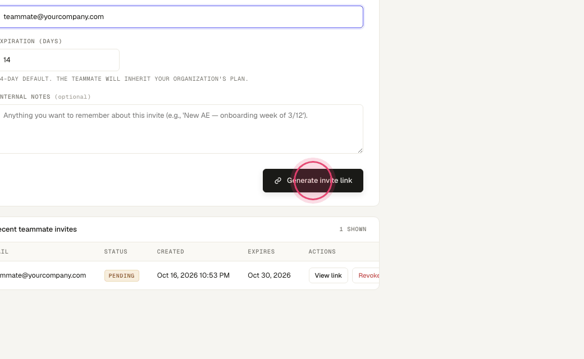Click into the internal notes textarea
Screen dimensions: 584x359
(x=181, y=129)
